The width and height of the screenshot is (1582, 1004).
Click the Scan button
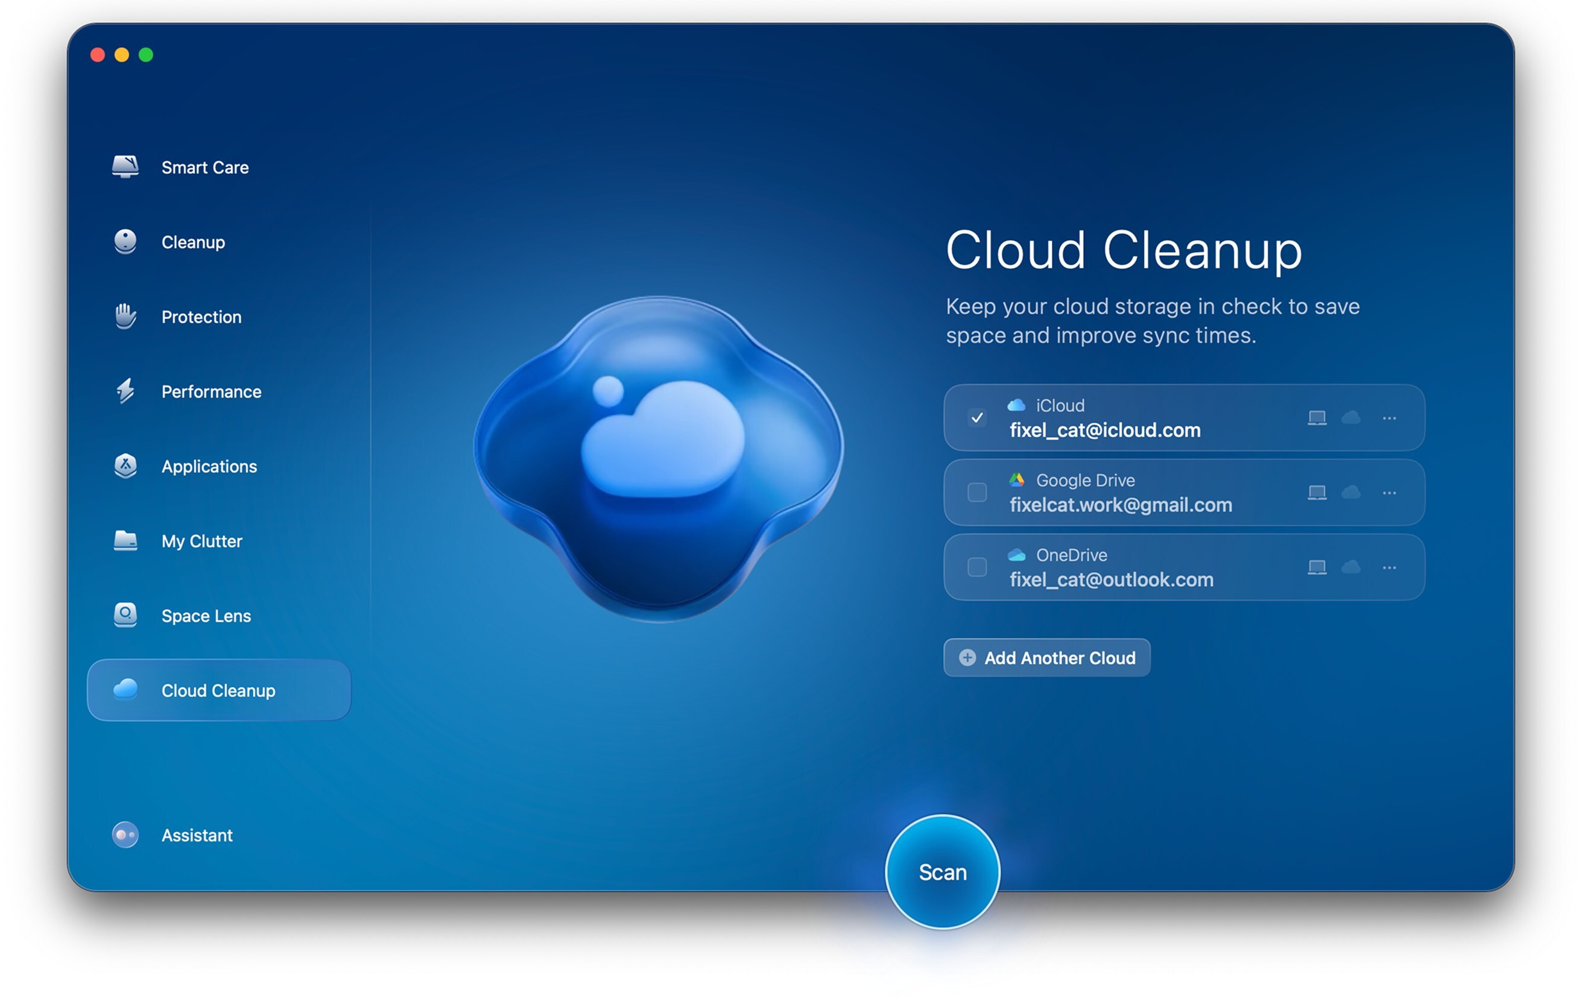tap(942, 872)
